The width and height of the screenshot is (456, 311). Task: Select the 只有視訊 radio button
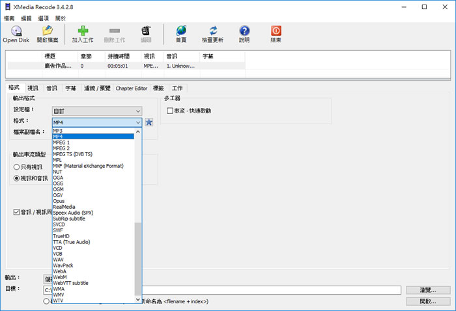(x=16, y=167)
